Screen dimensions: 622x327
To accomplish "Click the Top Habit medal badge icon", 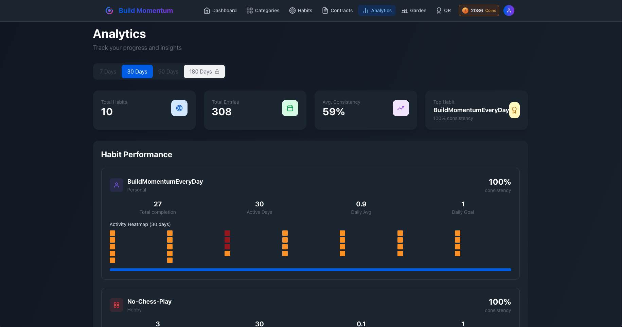I will pos(514,110).
